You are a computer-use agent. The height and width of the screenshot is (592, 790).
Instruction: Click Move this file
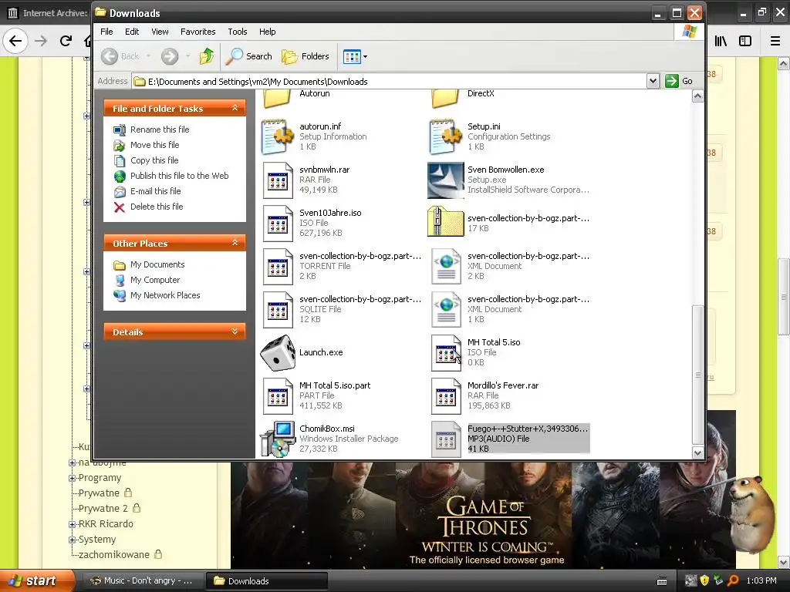154,145
